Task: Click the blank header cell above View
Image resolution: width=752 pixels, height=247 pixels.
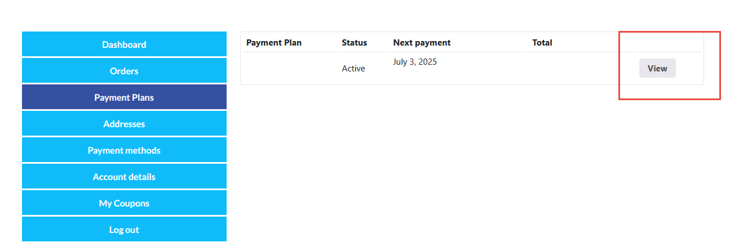Action: [x=668, y=43]
